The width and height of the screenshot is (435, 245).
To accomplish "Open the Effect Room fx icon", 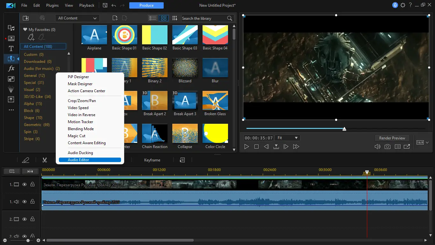I will (x=11, y=69).
